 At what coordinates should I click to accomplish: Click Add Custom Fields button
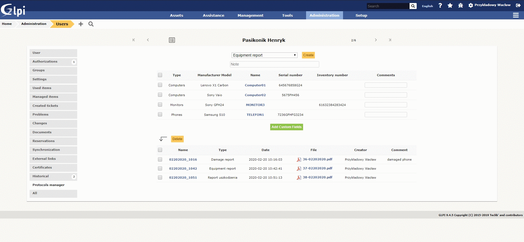pyautogui.click(x=287, y=127)
